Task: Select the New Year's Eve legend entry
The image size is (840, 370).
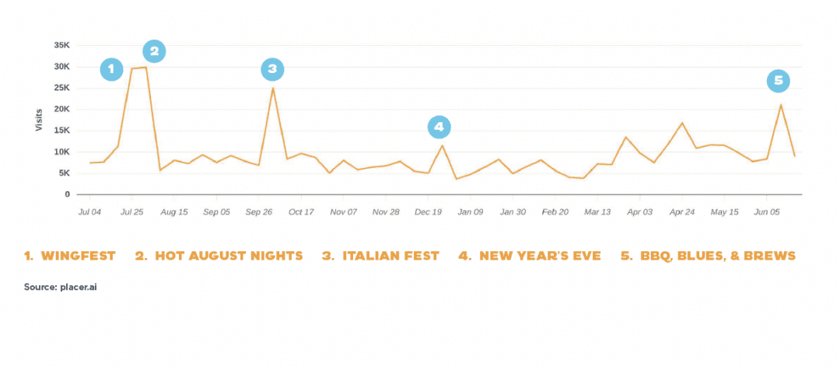Action: [529, 256]
